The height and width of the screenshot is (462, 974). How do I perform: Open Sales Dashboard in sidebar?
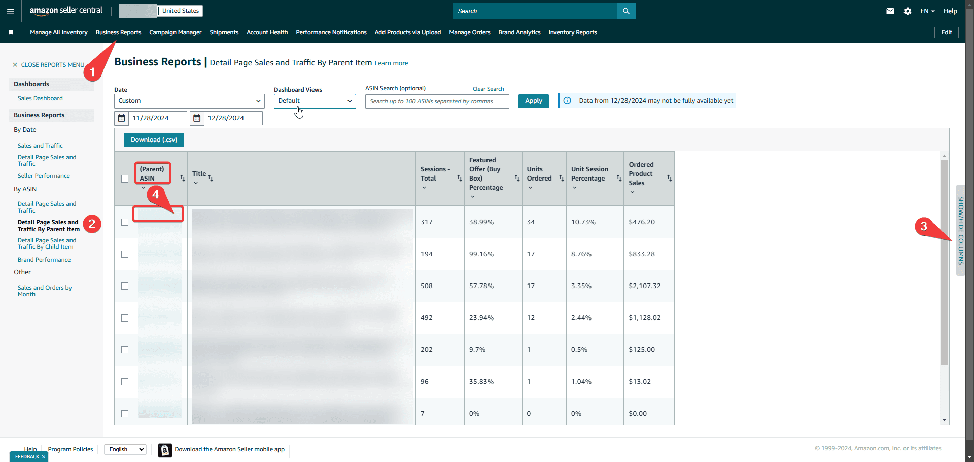(40, 98)
